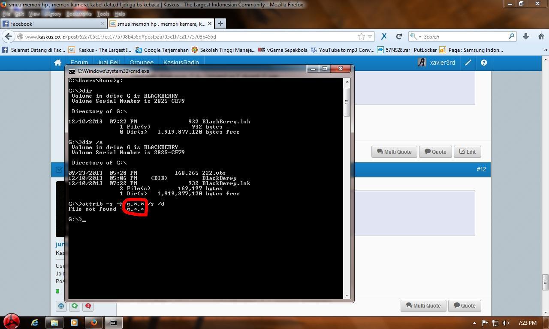Screen dimensions: 549x329
Task: Open xavier3rd user profile
Action: point(436,63)
